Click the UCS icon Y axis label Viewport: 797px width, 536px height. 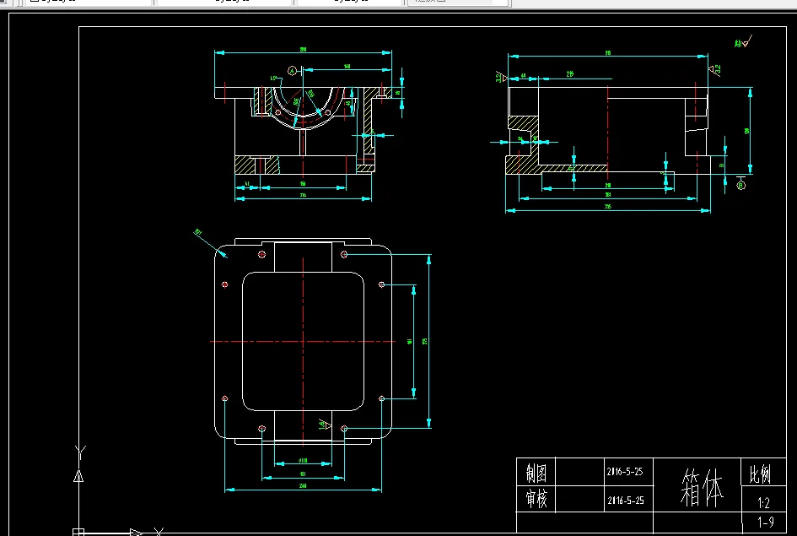(80, 451)
